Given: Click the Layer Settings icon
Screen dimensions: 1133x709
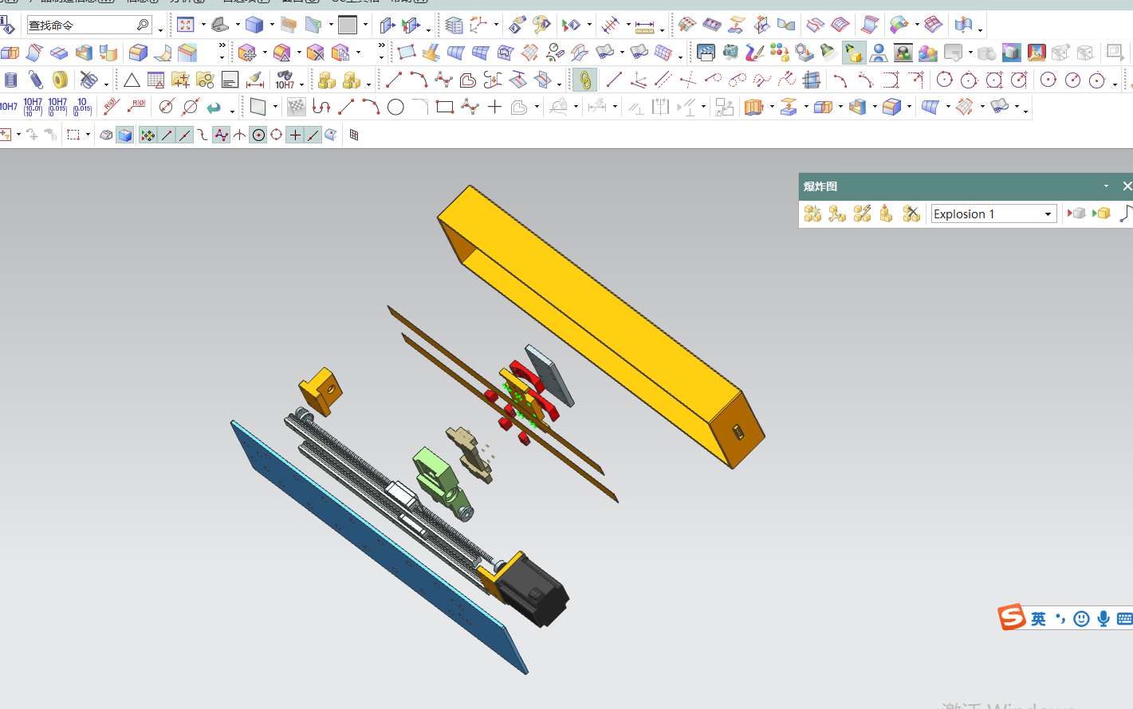Looking at the screenshot, I should coord(454,25).
